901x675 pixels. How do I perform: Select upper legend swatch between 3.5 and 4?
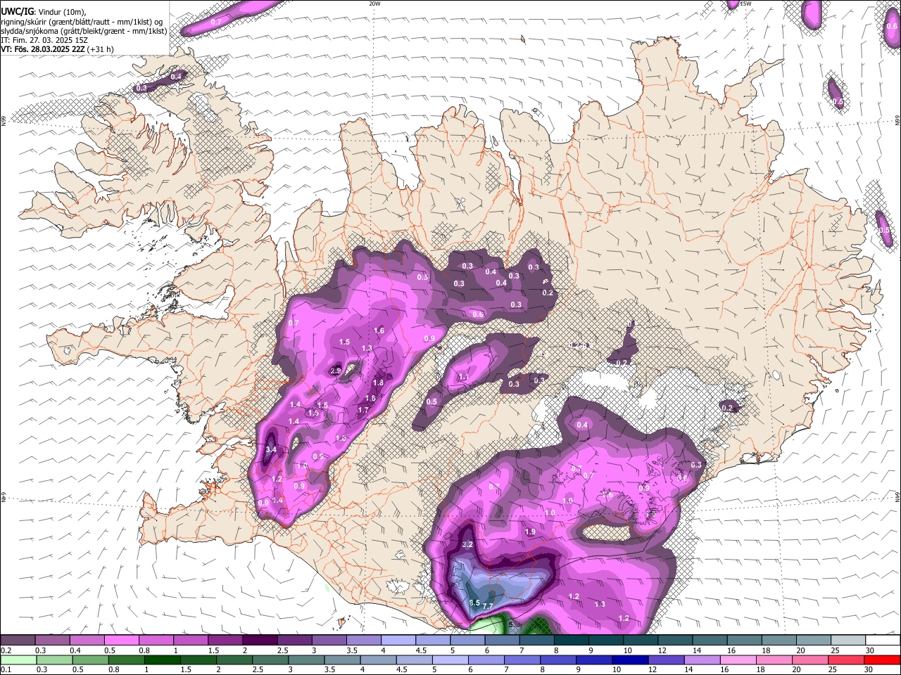pos(364,640)
